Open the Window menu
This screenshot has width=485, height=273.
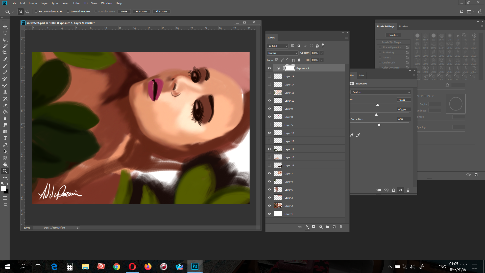pos(106,3)
